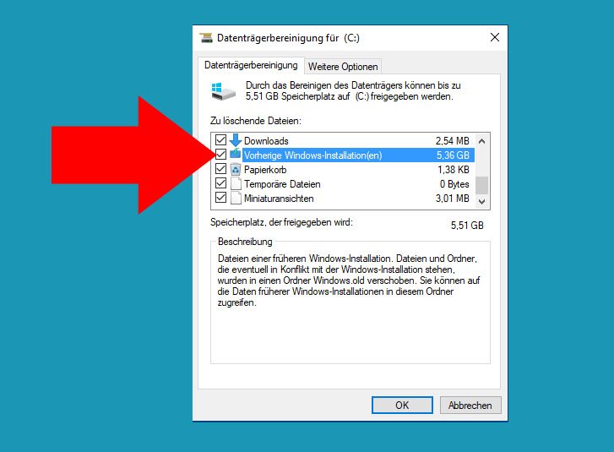
Task: Click the blue Downloads arrow icon
Action: pos(236,140)
